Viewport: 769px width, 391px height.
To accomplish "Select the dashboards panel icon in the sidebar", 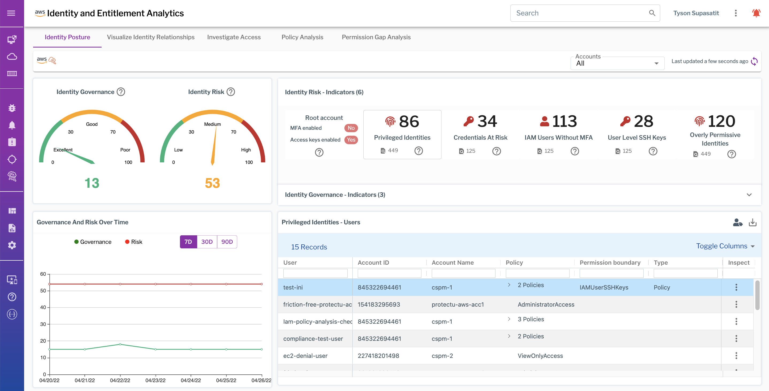I will pyautogui.click(x=12, y=210).
